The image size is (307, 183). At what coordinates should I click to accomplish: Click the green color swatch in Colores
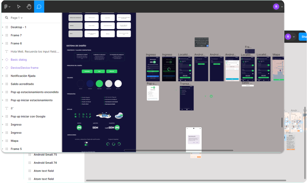99,83
